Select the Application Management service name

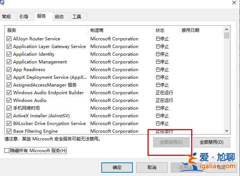coord(40,62)
